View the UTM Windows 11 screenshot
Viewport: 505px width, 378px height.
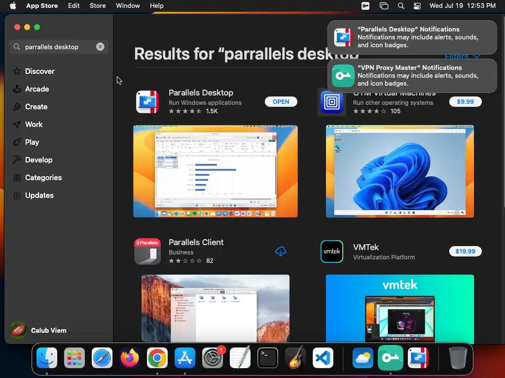[399, 171]
